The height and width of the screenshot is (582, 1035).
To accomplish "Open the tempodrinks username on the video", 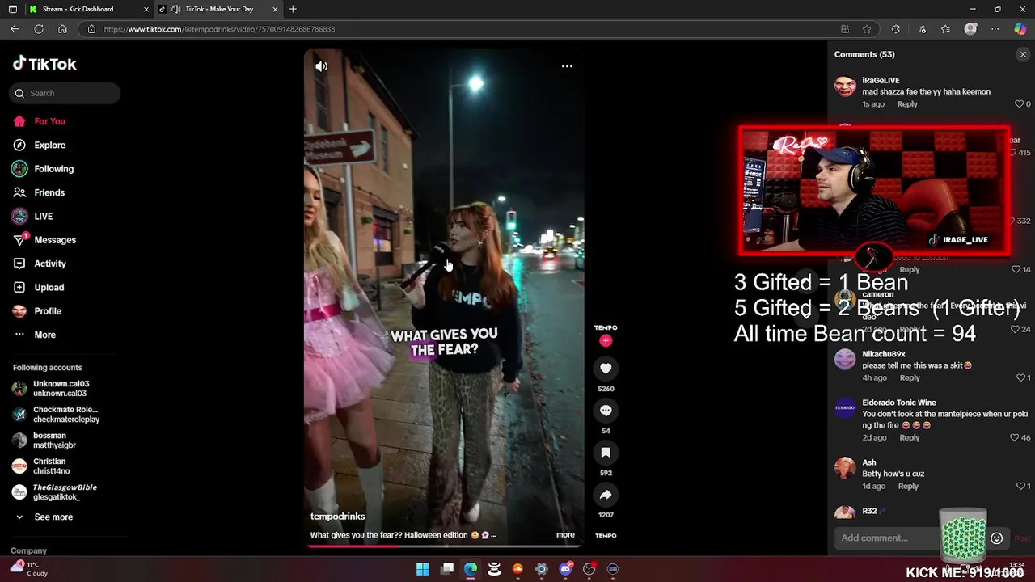I will tap(338, 517).
